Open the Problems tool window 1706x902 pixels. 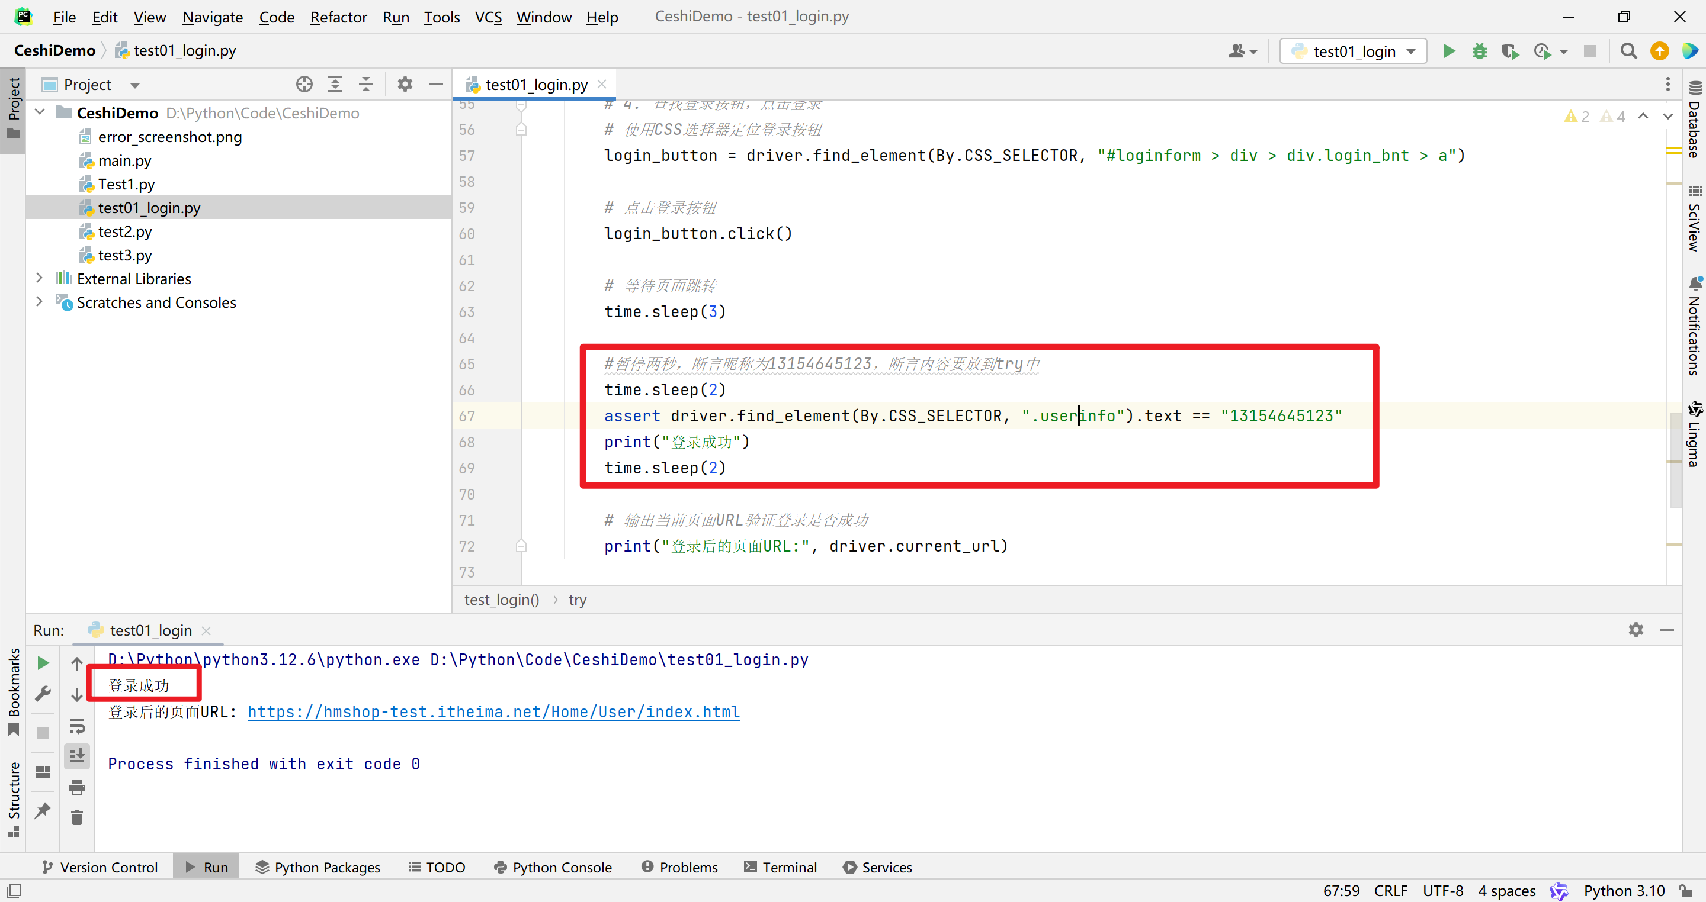(x=679, y=867)
